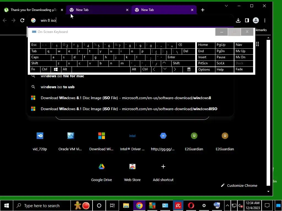Switch to the second New Tab

(x=164, y=10)
